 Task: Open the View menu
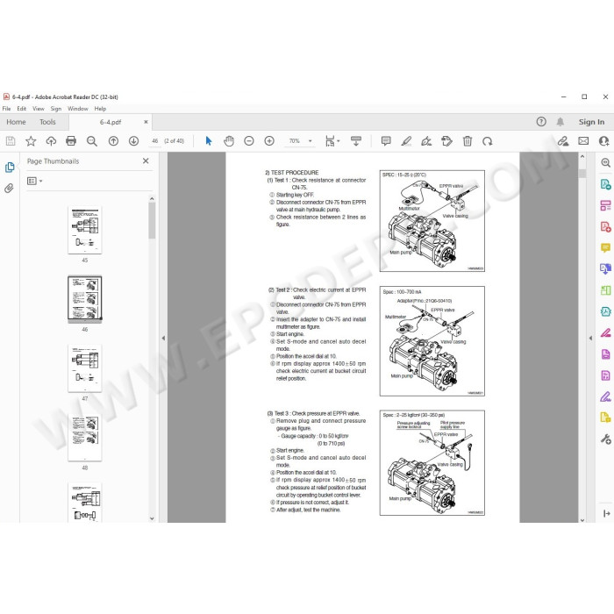click(x=39, y=109)
